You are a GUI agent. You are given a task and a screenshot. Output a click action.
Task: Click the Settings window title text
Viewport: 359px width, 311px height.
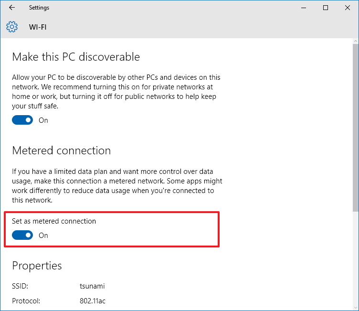[x=39, y=8]
